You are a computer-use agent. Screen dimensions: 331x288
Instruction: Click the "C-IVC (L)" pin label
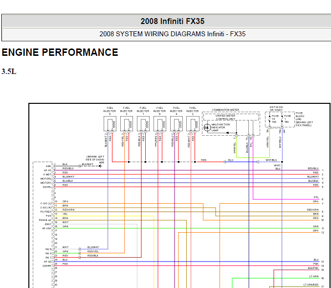(x=46, y=203)
